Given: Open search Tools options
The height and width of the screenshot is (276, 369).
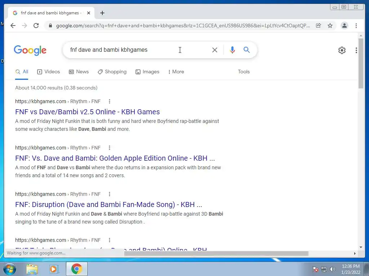Looking at the screenshot, I should [x=244, y=72].
